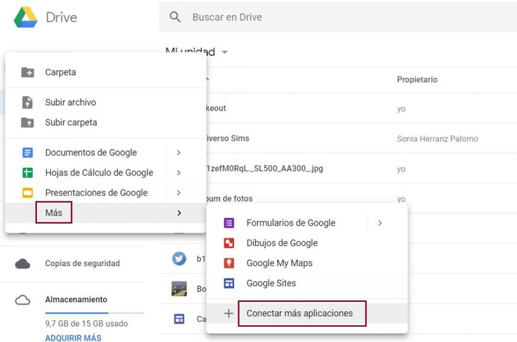Click the 9,7 GB de 15 GB usado text

[x=86, y=323]
